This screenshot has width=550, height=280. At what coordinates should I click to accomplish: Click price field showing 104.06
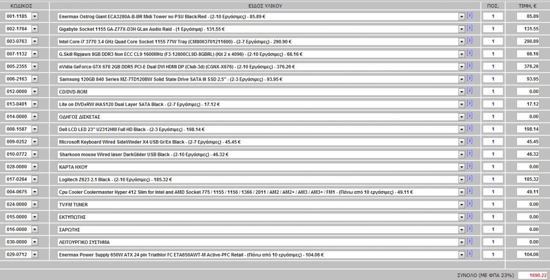point(528,254)
